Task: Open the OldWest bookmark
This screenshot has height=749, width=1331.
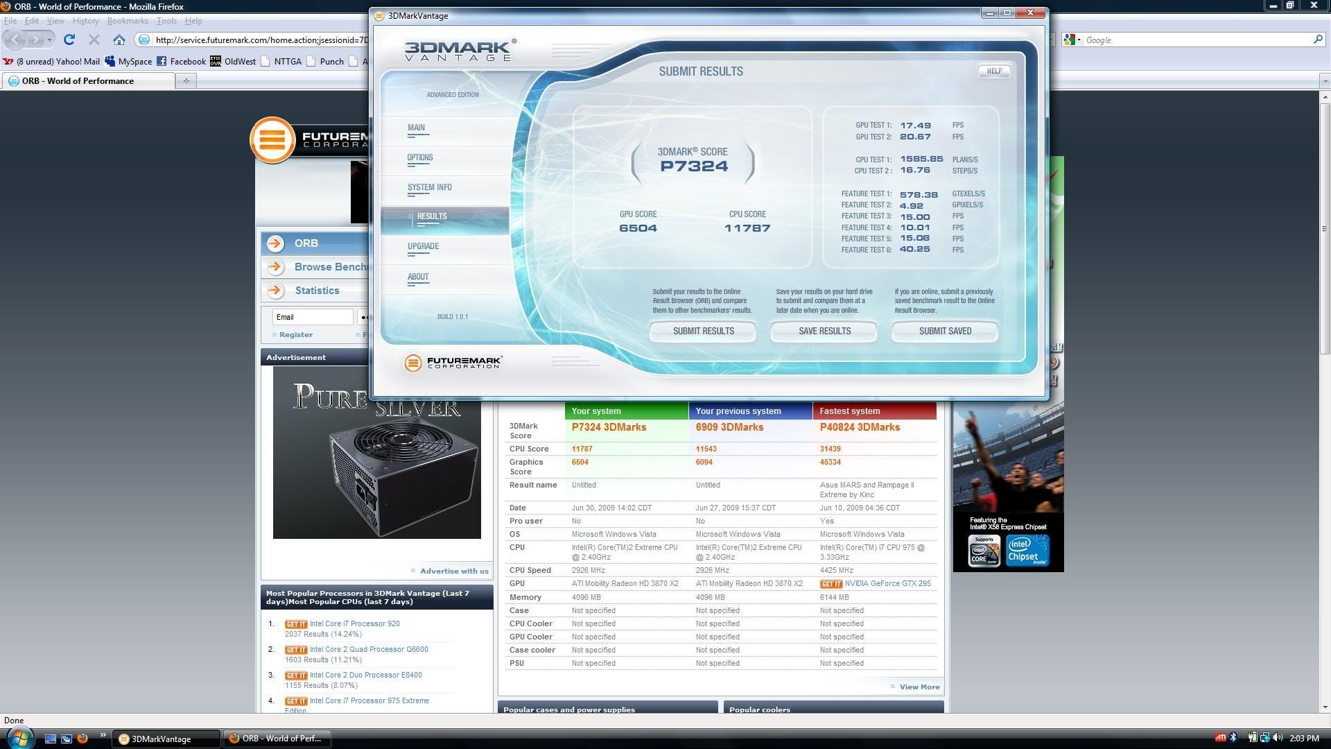Action: [233, 61]
